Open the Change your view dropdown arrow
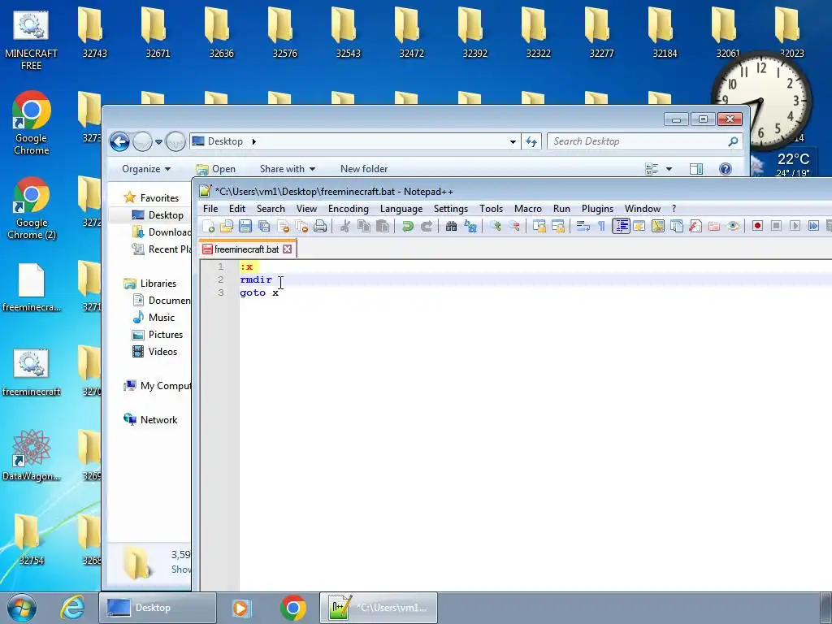Viewport: 832px width, 624px height. [x=669, y=169]
